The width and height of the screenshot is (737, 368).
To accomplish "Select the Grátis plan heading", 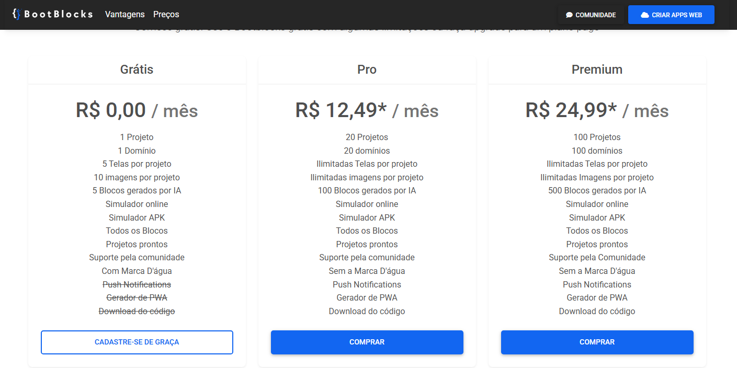I will [137, 70].
